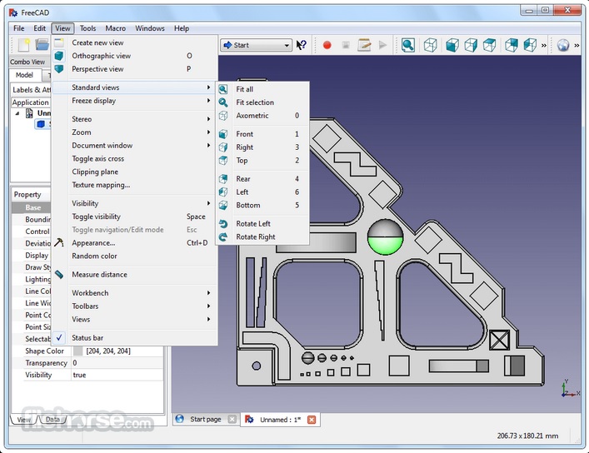Switch to Orthographic view
Viewport: 589px width, 453px height.
point(101,56)
